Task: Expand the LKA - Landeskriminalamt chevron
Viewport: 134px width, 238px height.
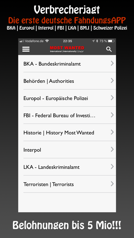Action: [x=112, y=167]
